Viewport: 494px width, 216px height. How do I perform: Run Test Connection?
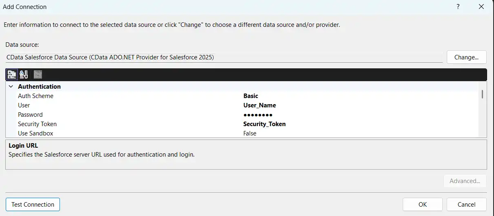click(x=33, y=204)
